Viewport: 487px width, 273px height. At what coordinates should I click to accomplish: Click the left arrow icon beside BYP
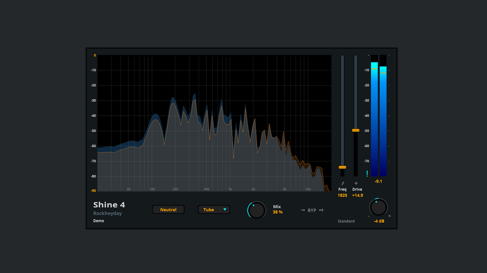pyautogui.click(x=303, y=210)
